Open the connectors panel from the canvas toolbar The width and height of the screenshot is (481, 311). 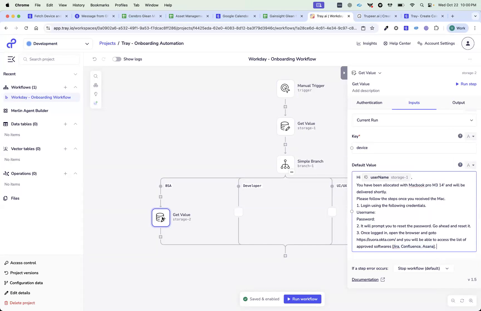96,85
